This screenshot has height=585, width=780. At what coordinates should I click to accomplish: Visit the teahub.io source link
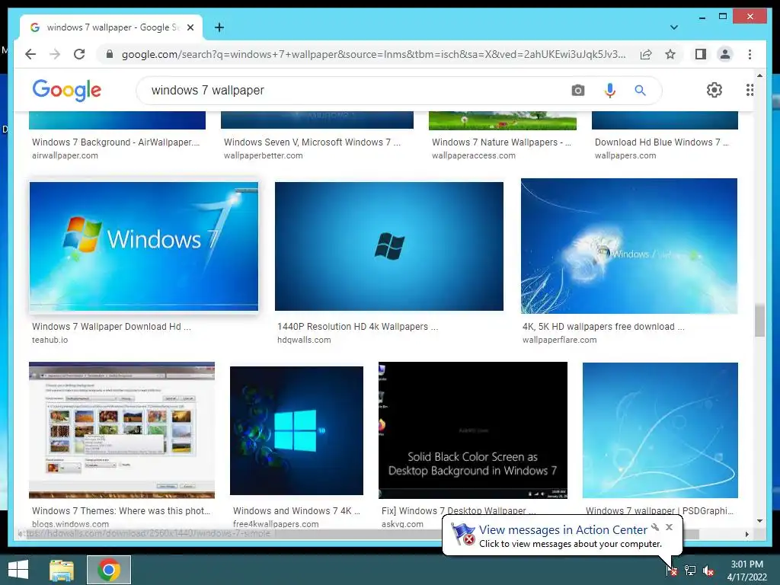(50, 340)
